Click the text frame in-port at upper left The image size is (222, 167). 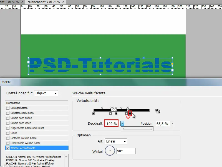tap(29, 62)
